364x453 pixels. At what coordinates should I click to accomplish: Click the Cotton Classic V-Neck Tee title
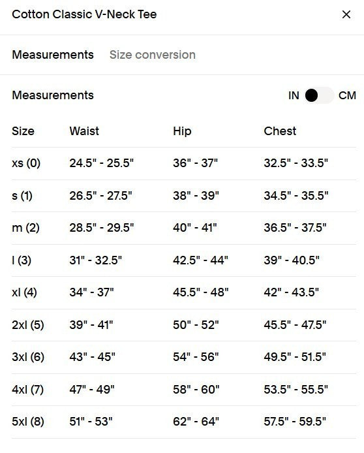click(x=84, y=14)
